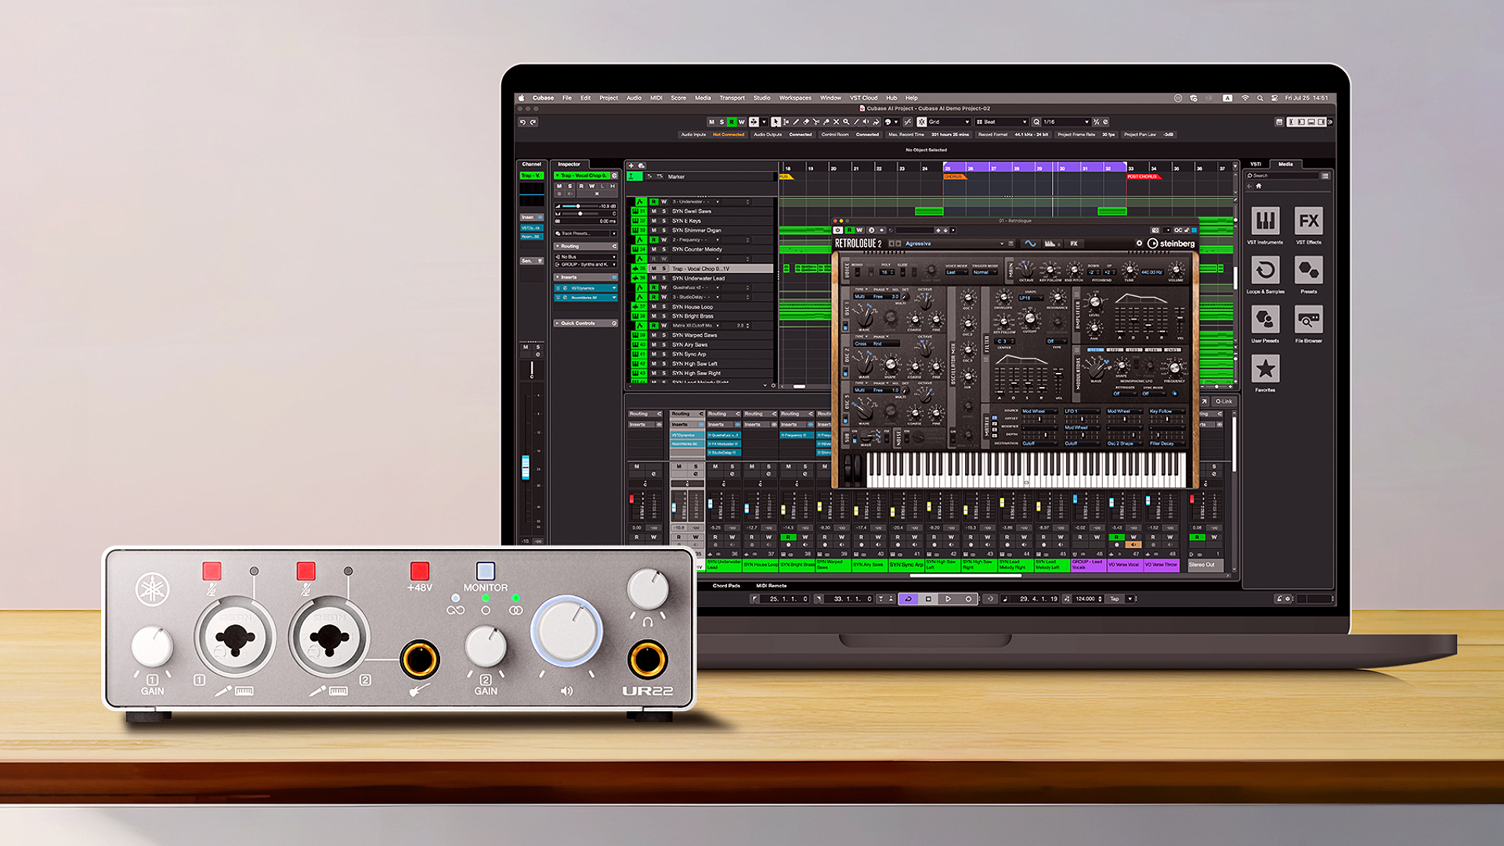The height and width of the screenshot is (846, 1504).
Task: Click the transport Record button
Action: tap(968, 598)
